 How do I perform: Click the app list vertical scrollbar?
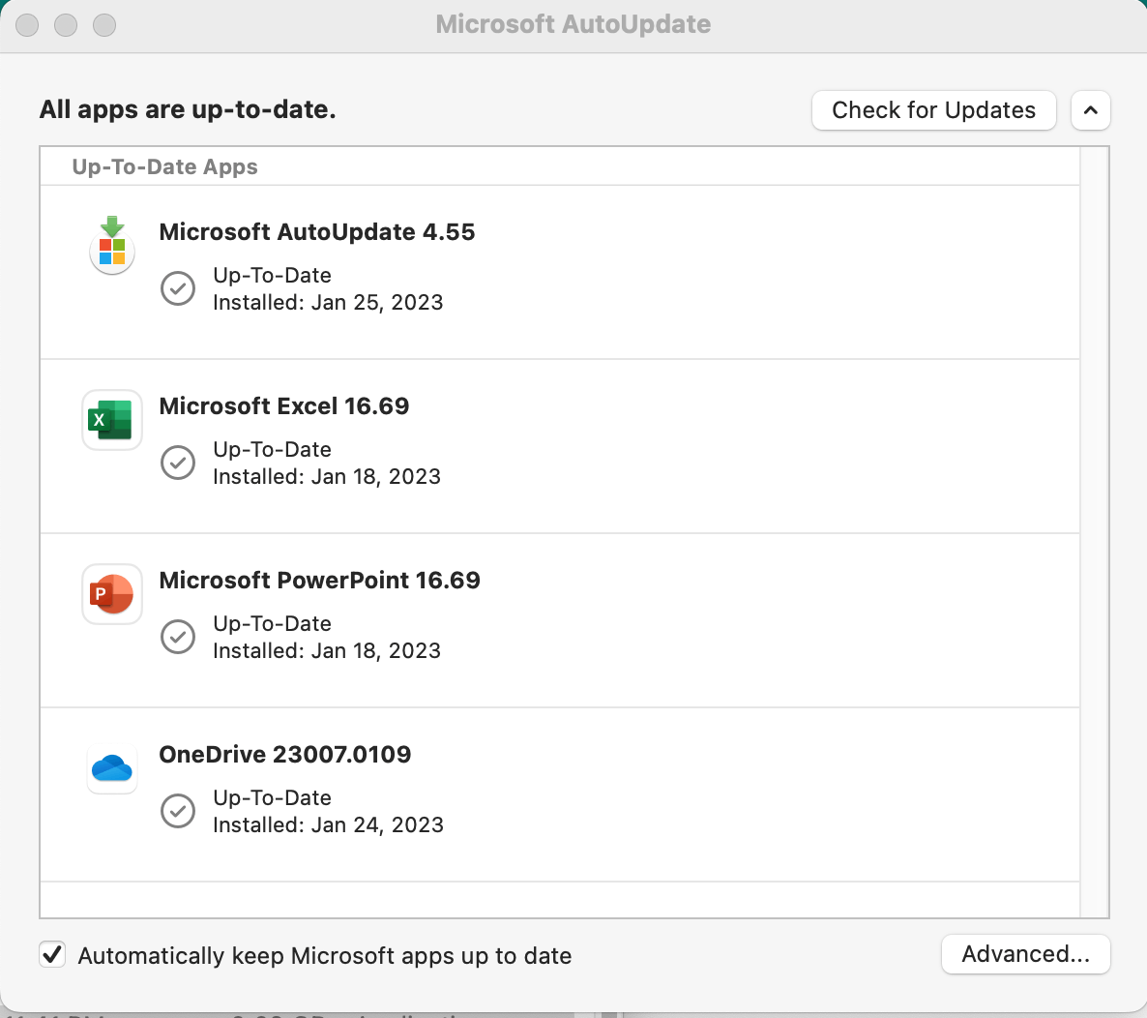point(1094,532)
